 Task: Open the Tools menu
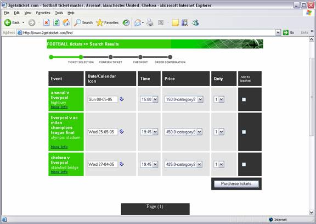pos(59,13)
